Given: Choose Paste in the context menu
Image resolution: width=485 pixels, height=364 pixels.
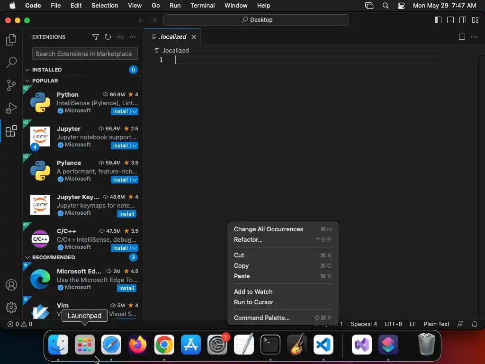Looking at the screenshot, I should (x=283, y=276).
